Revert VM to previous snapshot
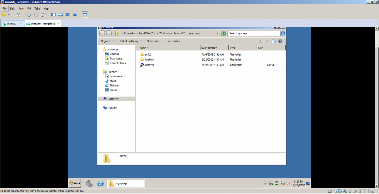This screenshot has width=379, height=194. tap(36, 15)
